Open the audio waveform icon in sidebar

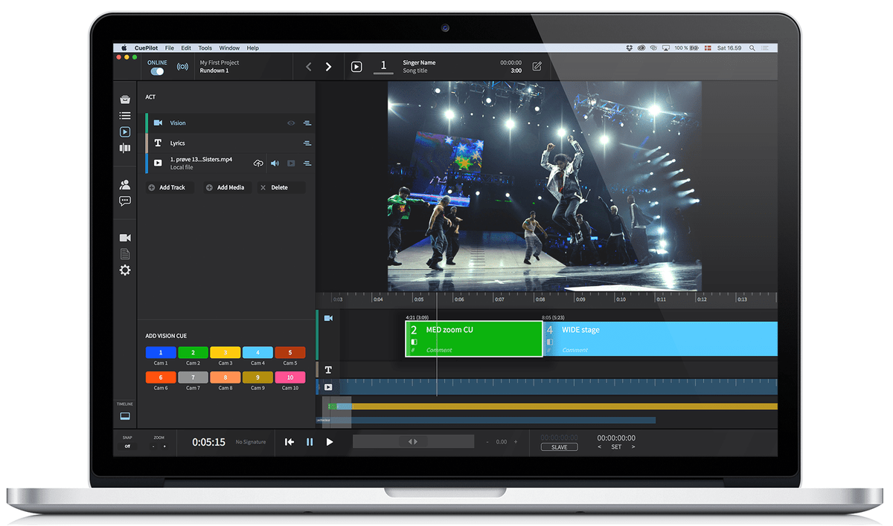pyautogui.click(x=125, y=148)
